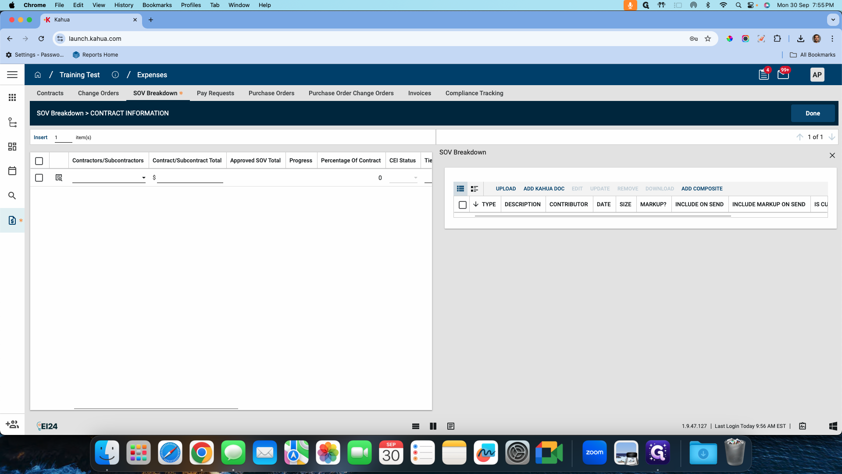The height and width of the screenshot is (474, 842).
Task: Open the hamburger navigation menu
Action: [x=12, y=75]
